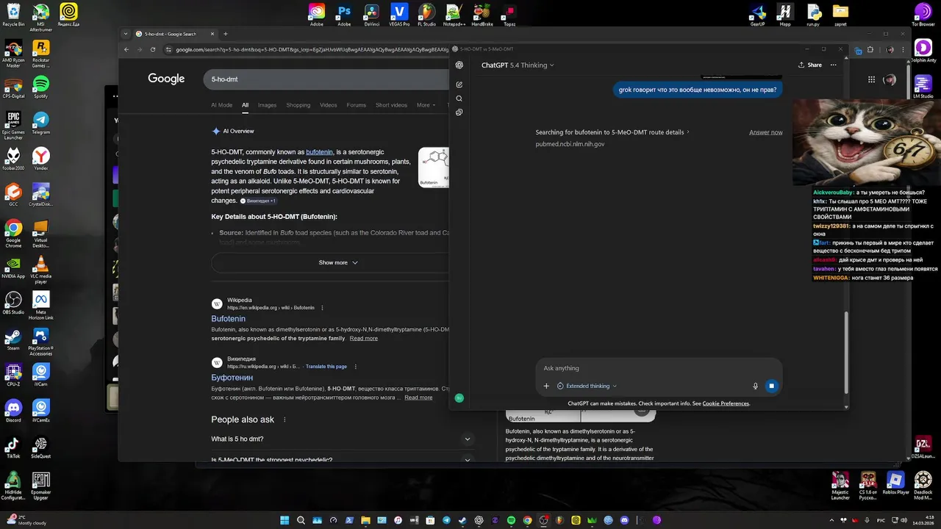
Task: Open the run.py file on desktop
Action: click(x=813, y=15)
